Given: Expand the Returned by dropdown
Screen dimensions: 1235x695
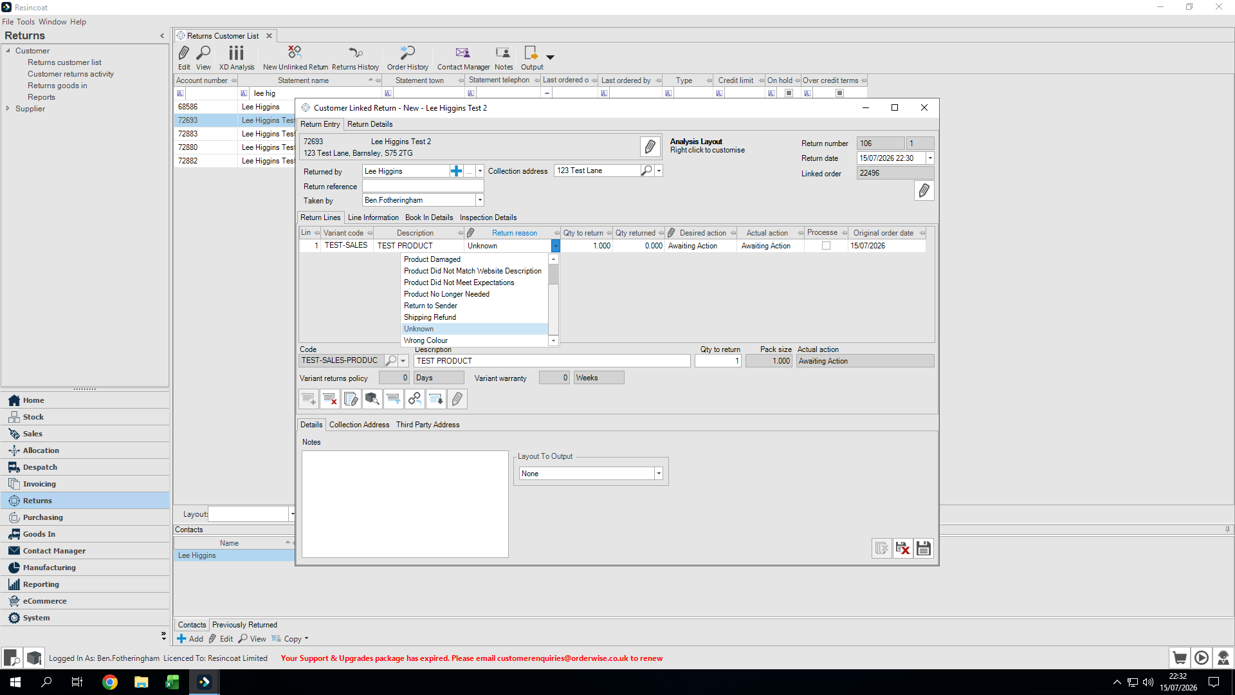Looking at the screenshot, I should (x=480, y=171).
